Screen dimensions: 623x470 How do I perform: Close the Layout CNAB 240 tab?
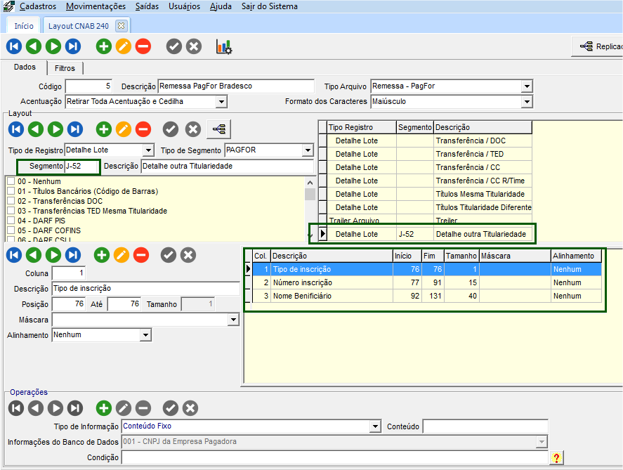[121, 26]
